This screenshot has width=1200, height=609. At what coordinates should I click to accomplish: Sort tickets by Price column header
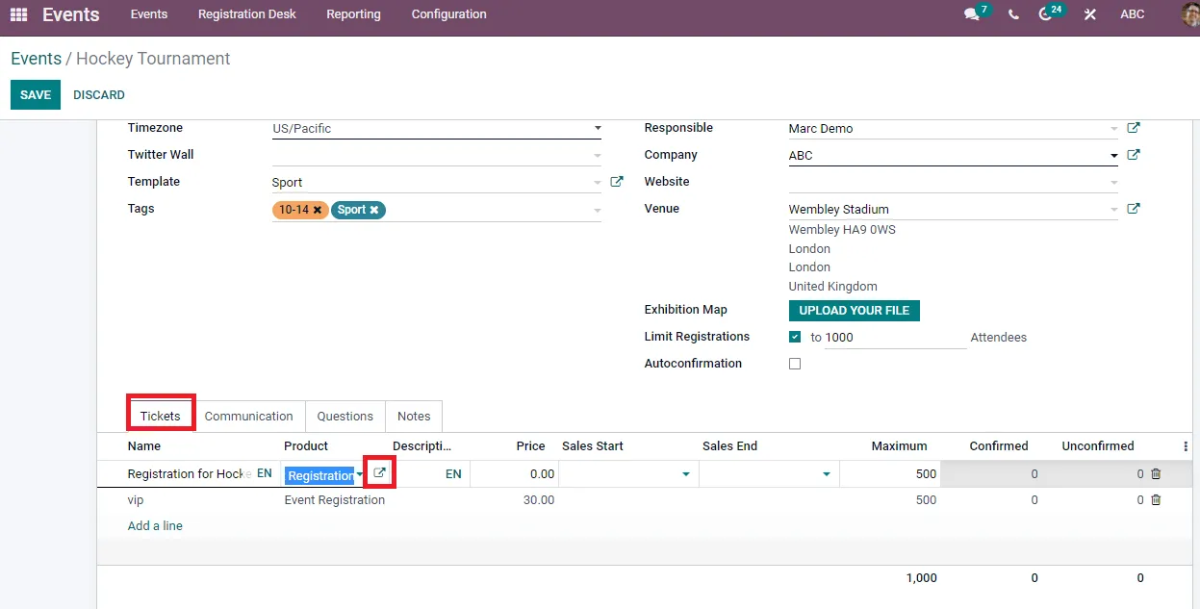point(531,446)
